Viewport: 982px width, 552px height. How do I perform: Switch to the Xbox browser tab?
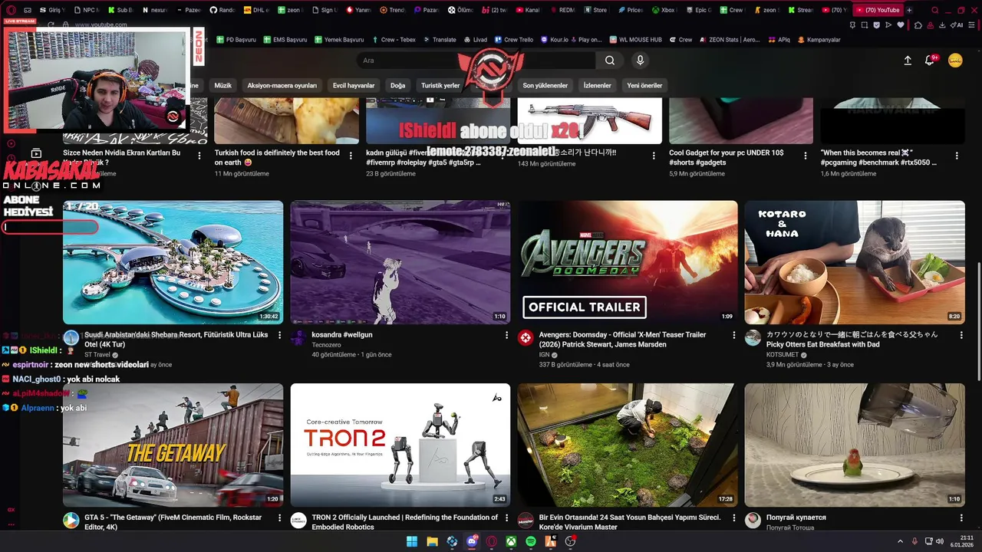point(664,10)
